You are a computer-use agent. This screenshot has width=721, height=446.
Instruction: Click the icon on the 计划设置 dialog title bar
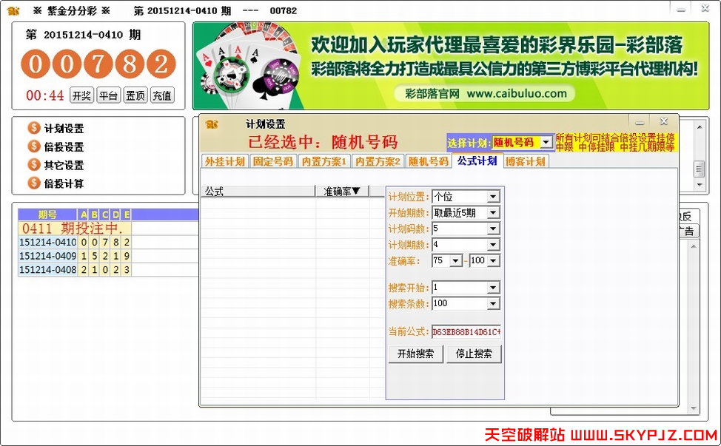click(x=211, y=124)
